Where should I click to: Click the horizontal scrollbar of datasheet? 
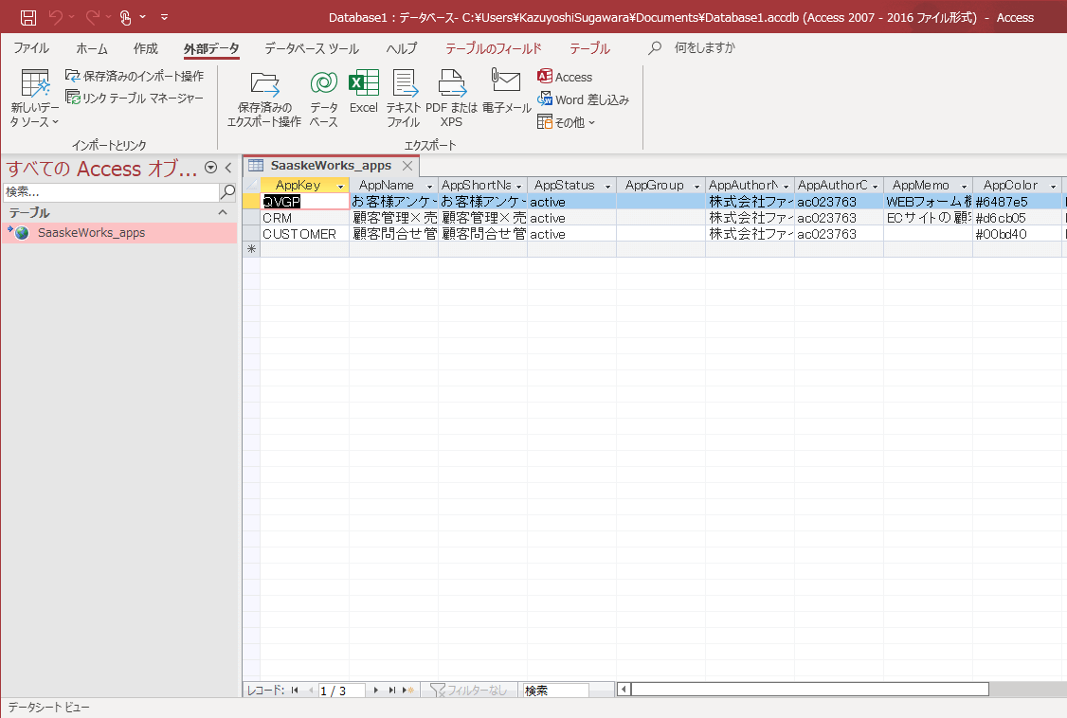[809, 690]
